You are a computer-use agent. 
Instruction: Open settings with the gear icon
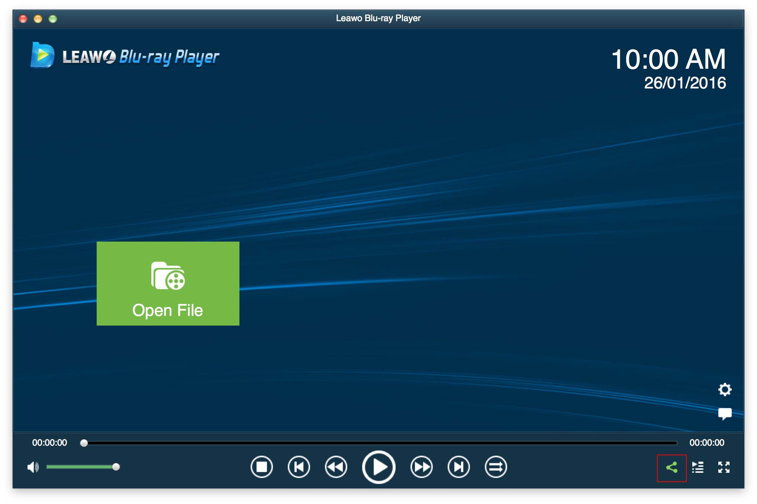(x=725, y=390)
